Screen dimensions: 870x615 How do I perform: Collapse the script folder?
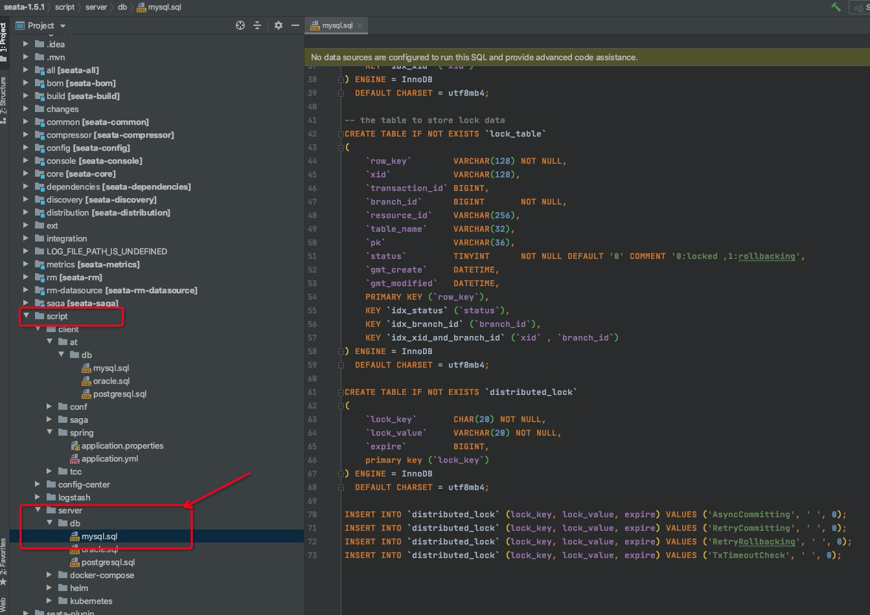click(x=27, y=316)
